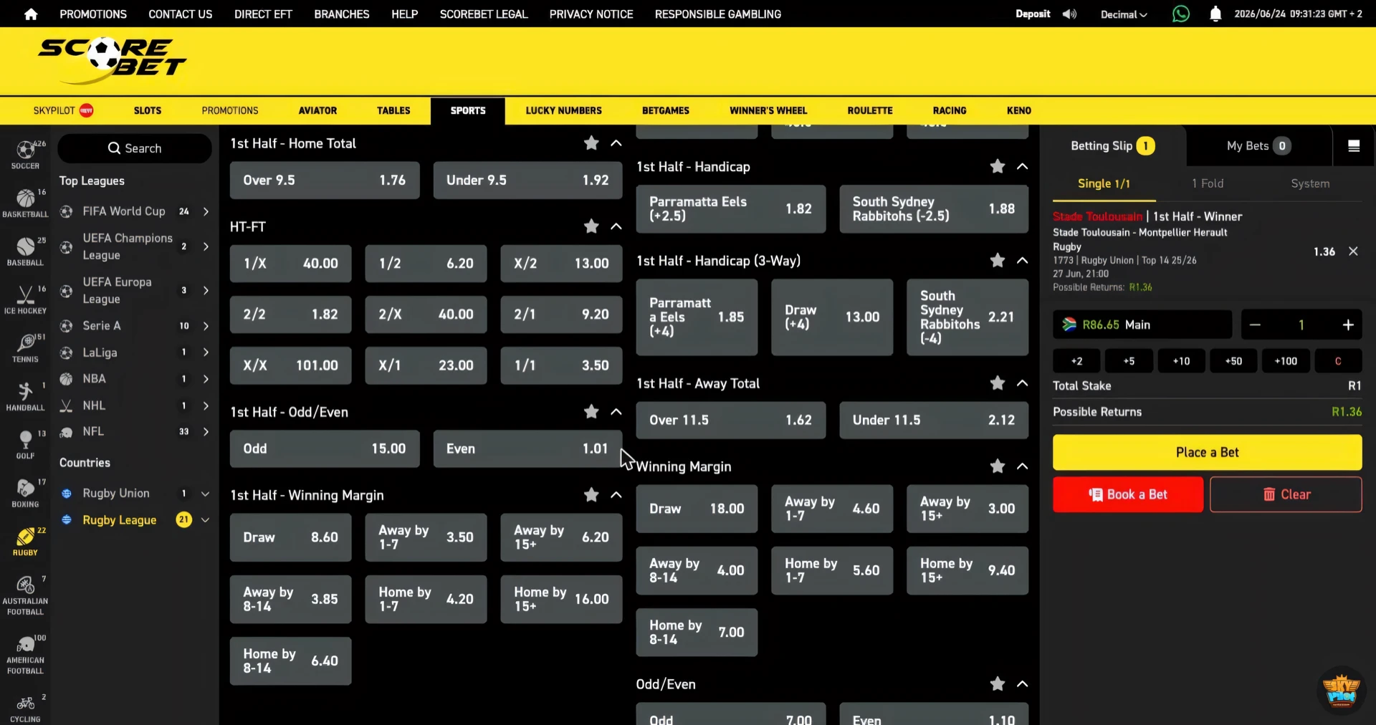Viewport: 1376px width, 725px height.
Task: Open the Decimal odds format dropdown
Action: [x=1124, y=14]
